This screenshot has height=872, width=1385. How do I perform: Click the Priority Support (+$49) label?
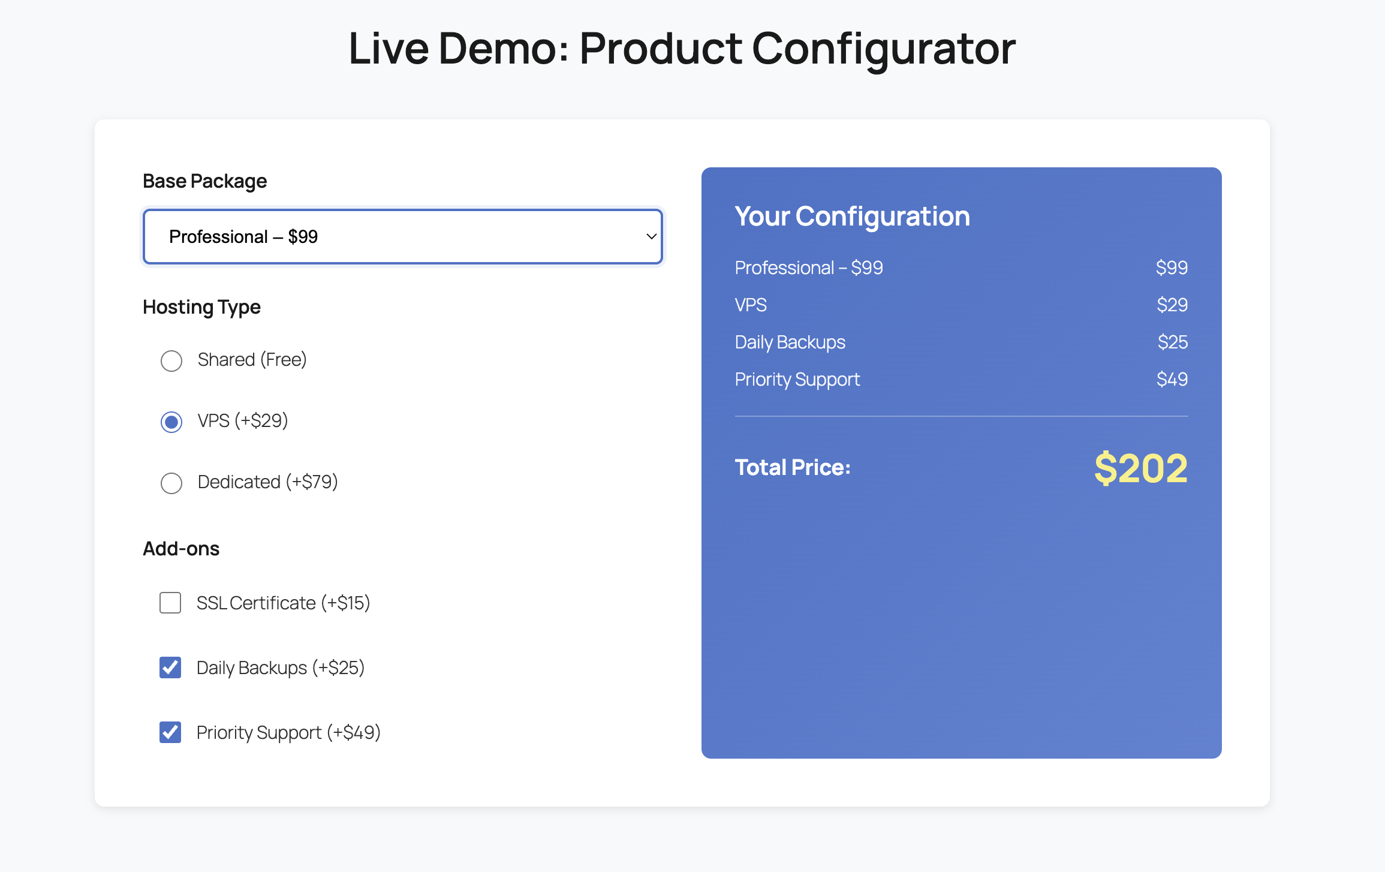click(x=288, y=733)
